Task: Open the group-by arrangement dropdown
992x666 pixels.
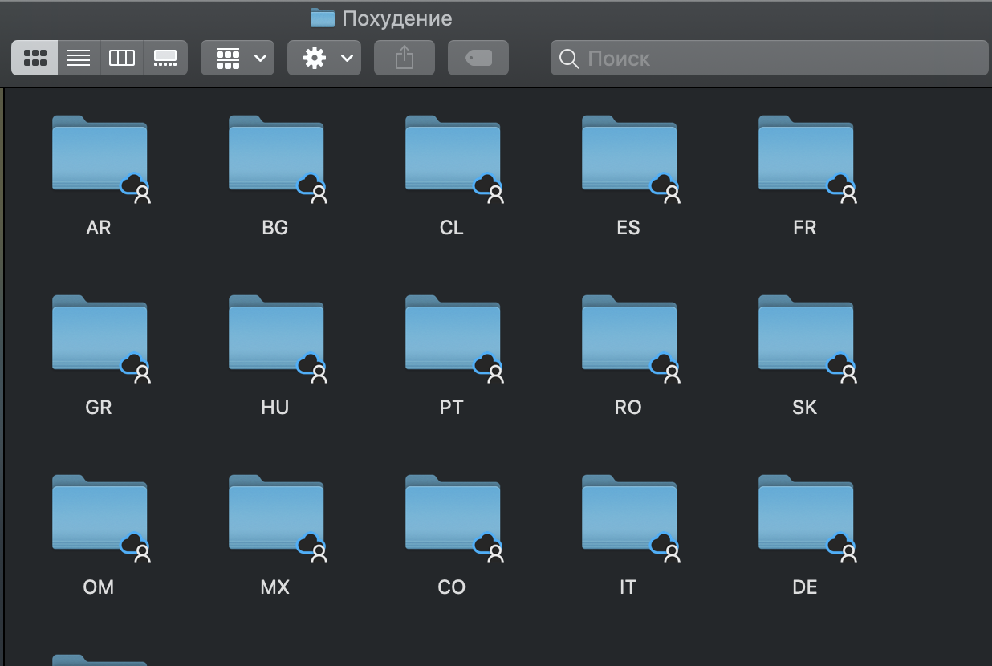Action: pos(238,58)
